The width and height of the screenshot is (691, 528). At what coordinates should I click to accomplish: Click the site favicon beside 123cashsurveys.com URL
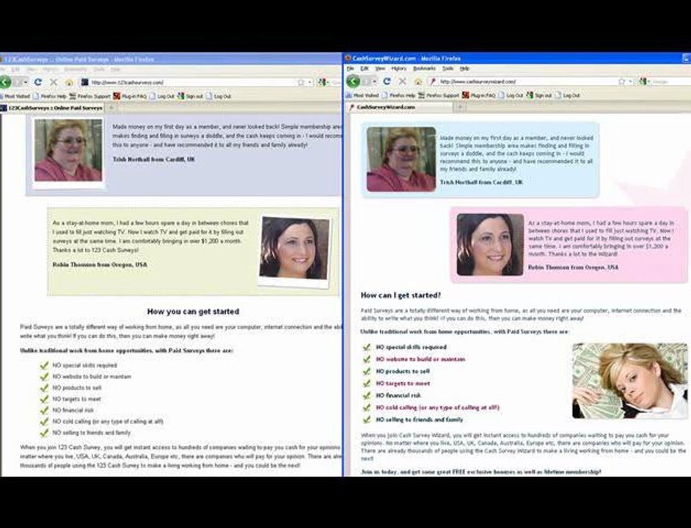pyautogui.click(x=84, y=82)
